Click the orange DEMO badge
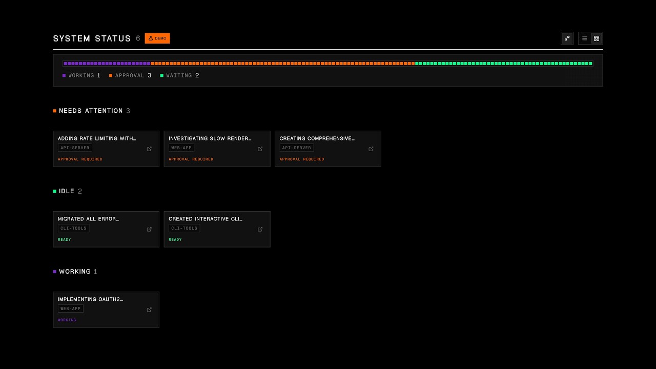Viewport: 656px width, 369px height. click(157, 38)
